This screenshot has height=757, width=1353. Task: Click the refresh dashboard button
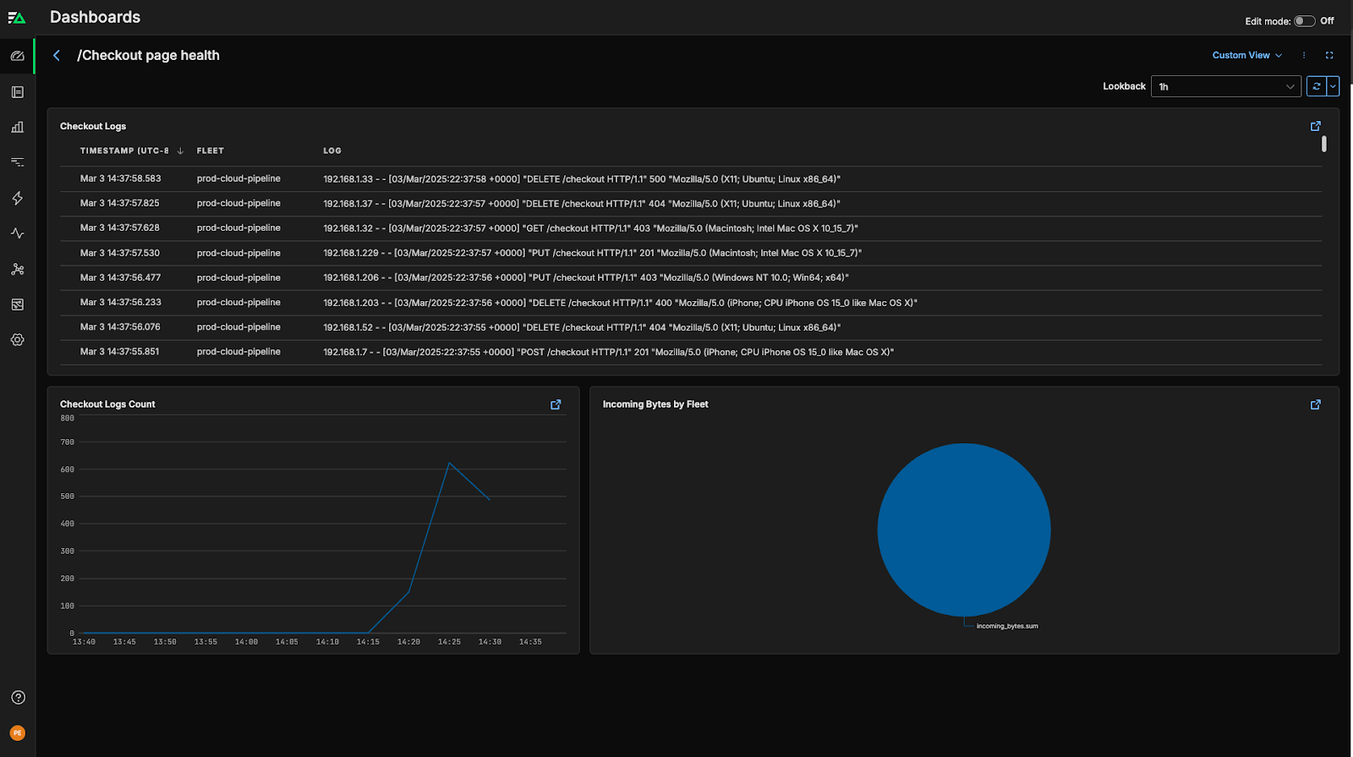point(1316,86)
